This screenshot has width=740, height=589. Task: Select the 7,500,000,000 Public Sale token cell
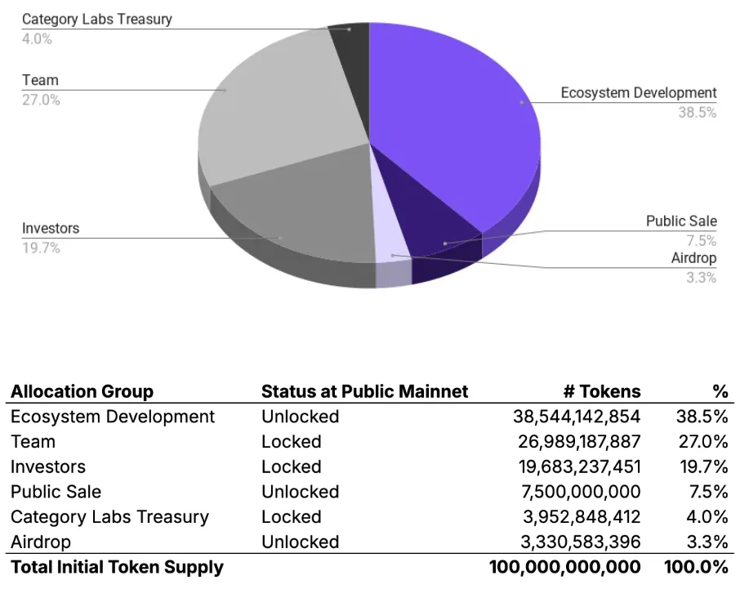tap(590, 492)
